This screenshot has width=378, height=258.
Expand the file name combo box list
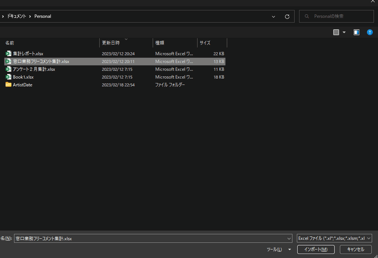(x=289, y=239)
